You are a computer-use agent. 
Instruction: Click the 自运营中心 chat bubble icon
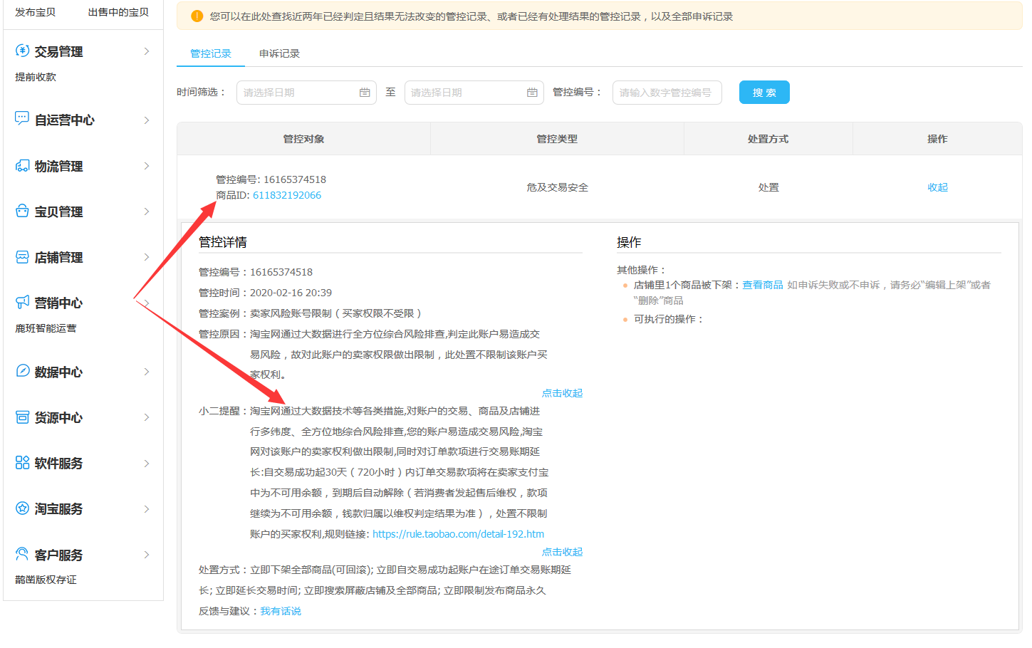tap(22, 118)
